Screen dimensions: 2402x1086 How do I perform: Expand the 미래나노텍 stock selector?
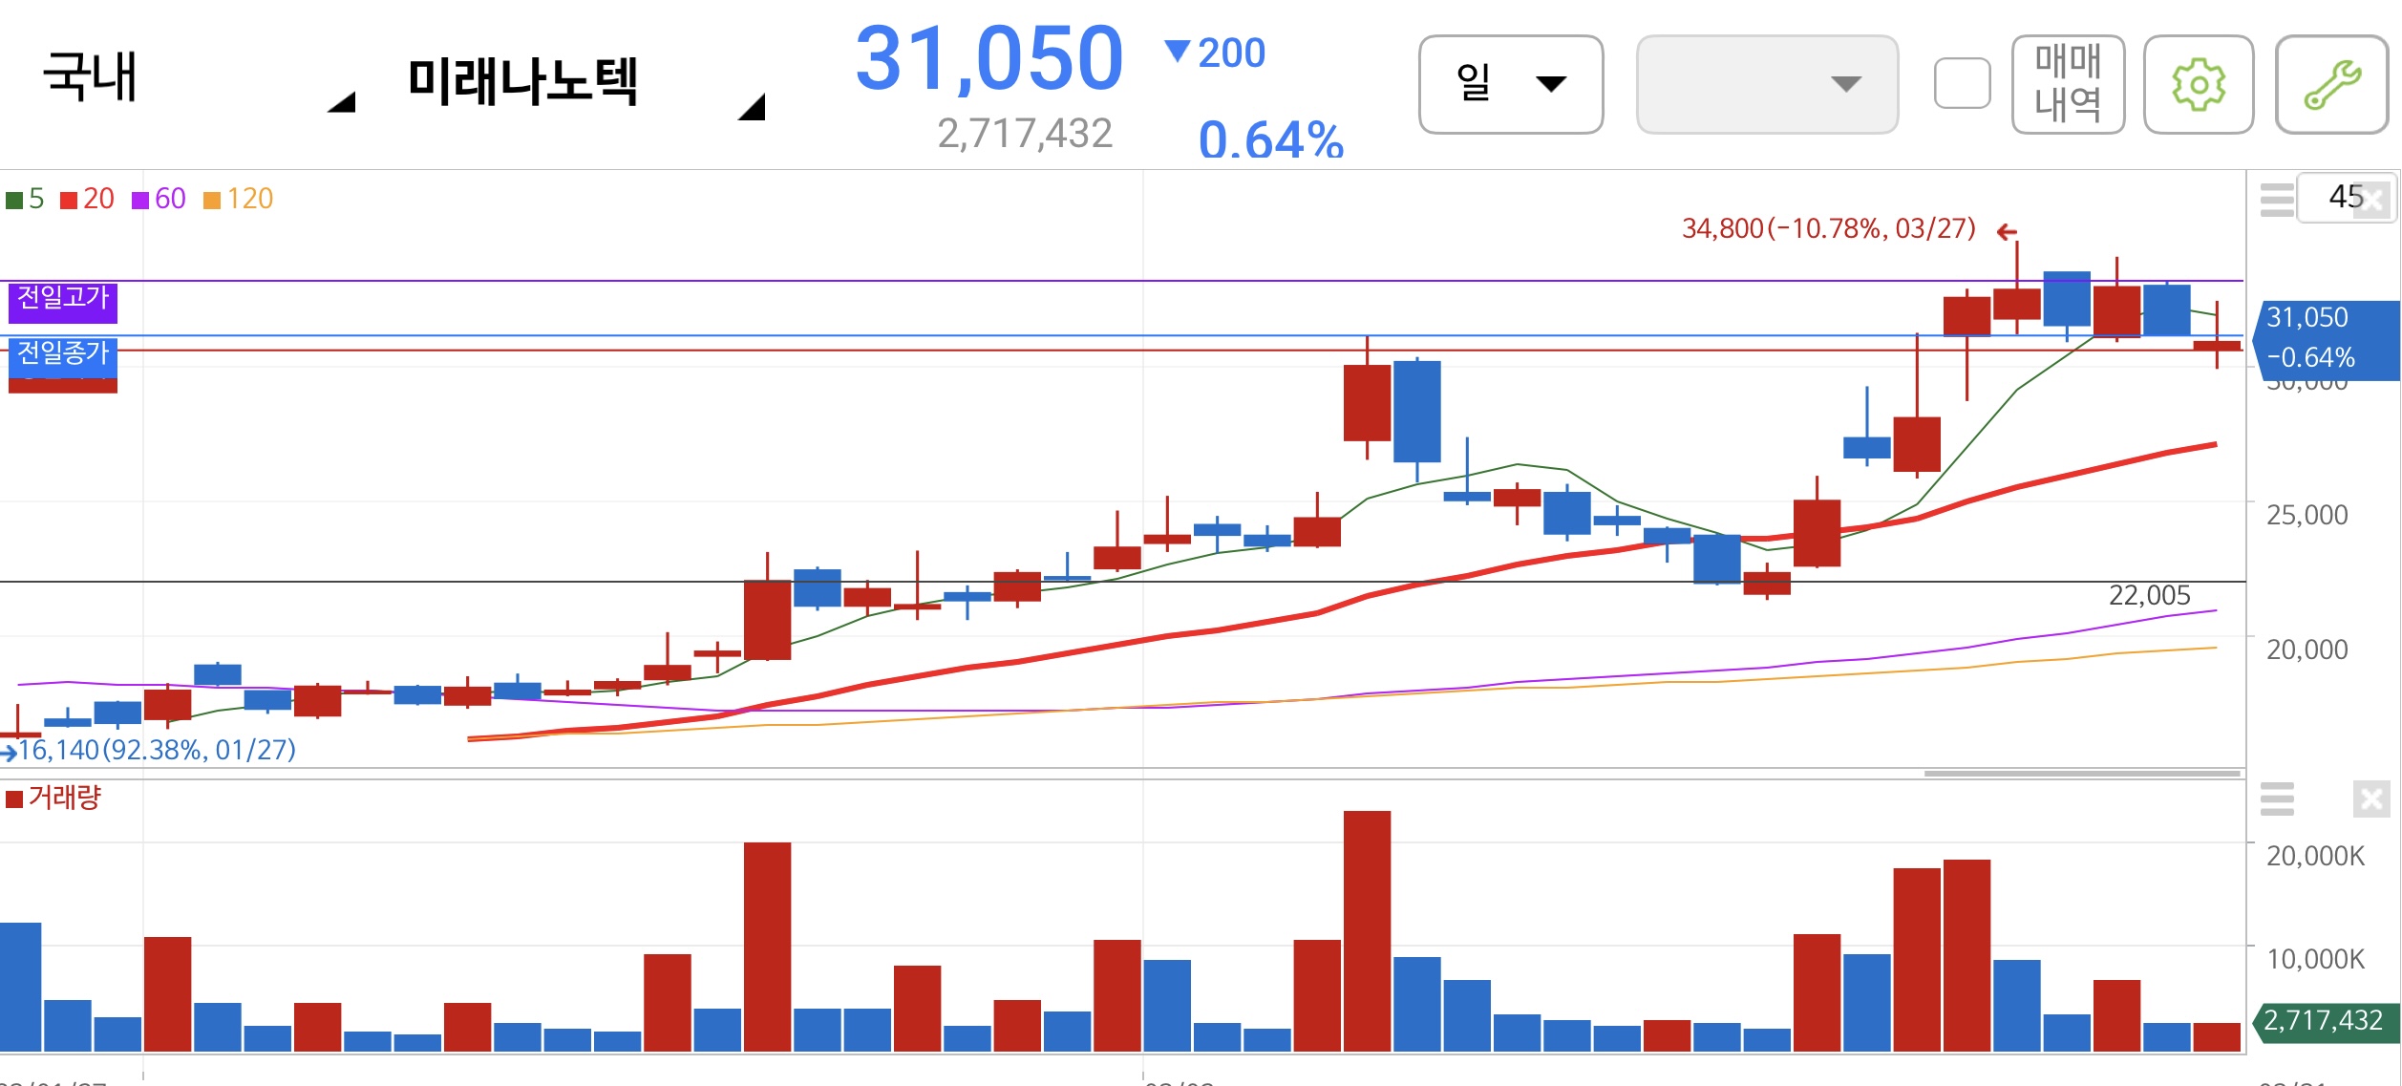[586, 84]
